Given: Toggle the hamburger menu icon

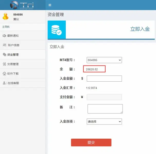Looking at the screenshot, I should [x=50, y=5].
